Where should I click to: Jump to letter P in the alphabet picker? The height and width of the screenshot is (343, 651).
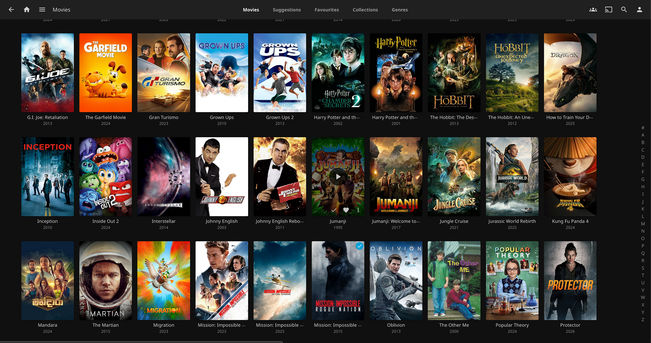click(643, 246)
